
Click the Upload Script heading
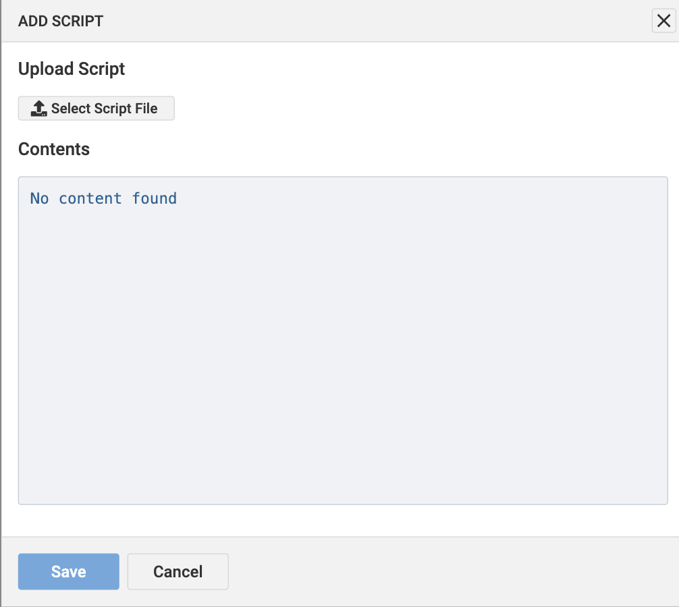72,69
